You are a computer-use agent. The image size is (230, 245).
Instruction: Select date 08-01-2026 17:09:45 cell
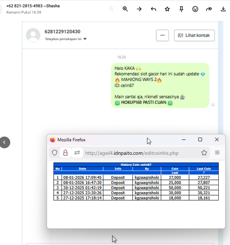[x=83, y=177]
